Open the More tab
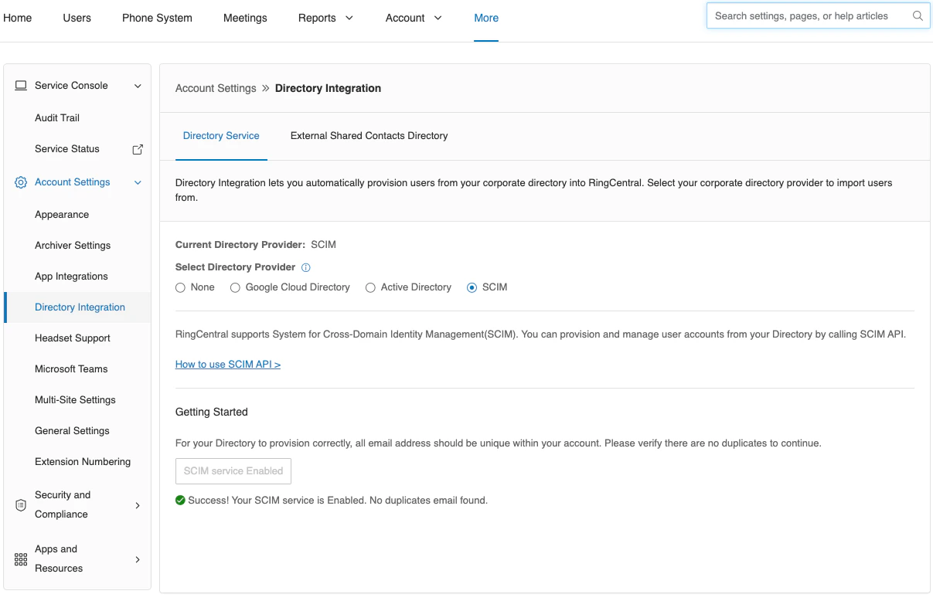This screenshot has height=601, width=933. [486, 18]
